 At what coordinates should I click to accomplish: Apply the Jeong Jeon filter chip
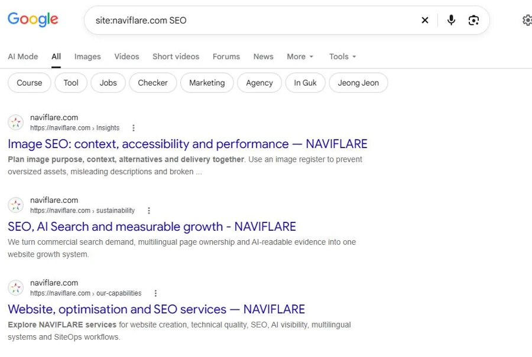[358, 83]
